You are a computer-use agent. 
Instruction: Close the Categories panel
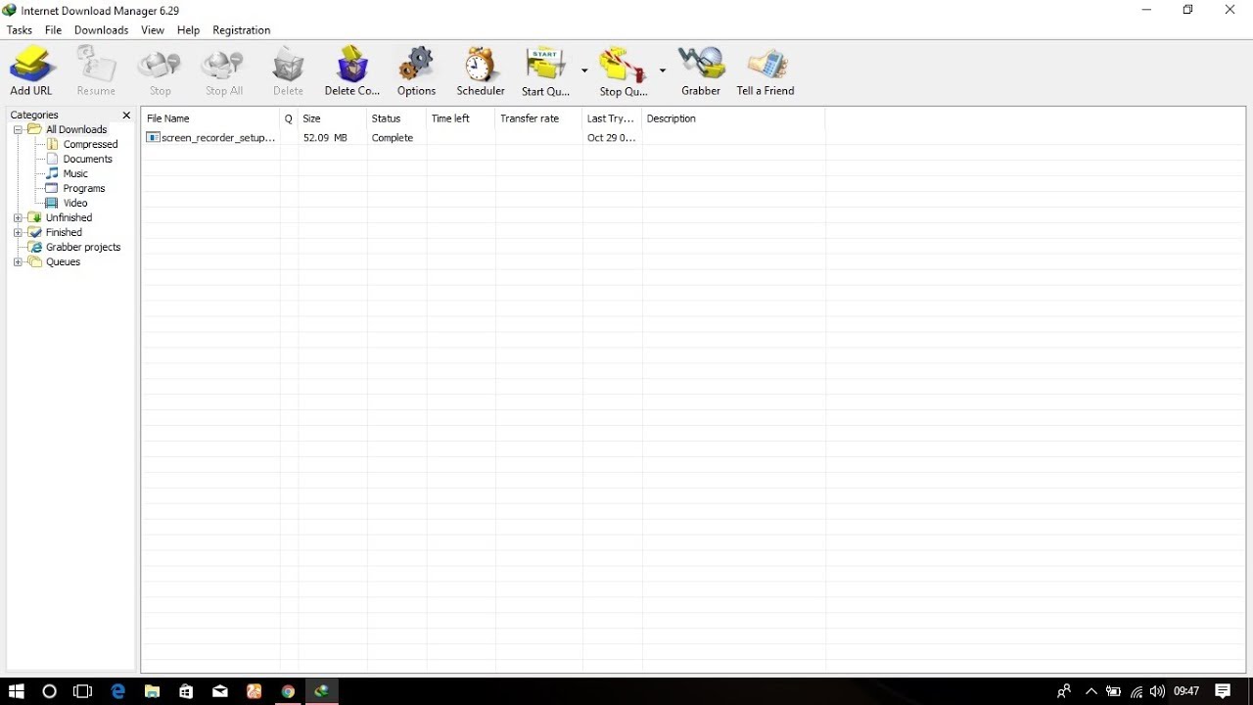point(126,116)
